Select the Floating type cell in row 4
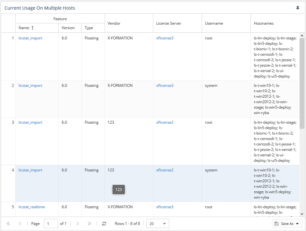 (x=93, y=184)
